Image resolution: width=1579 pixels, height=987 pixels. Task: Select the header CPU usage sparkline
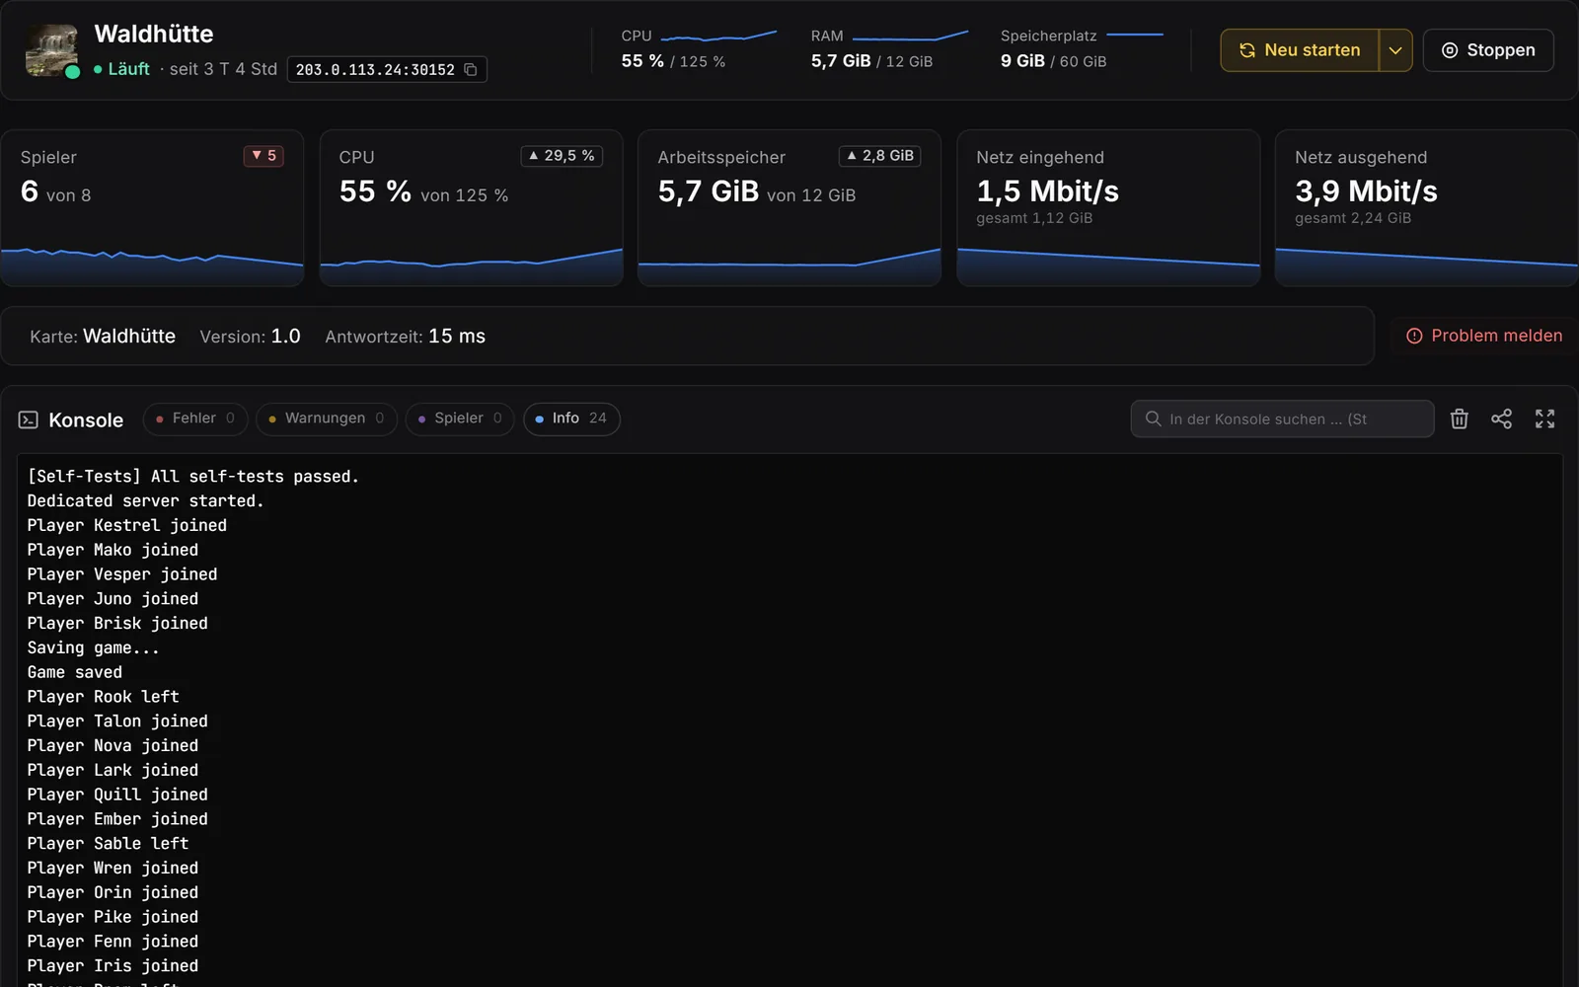click(x=718, y=36)
